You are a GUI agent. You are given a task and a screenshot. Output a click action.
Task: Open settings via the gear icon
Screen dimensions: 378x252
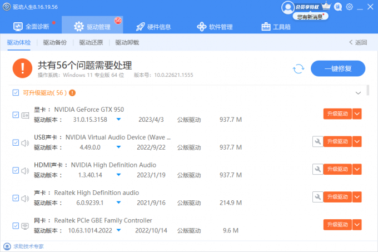click(349, 7)
